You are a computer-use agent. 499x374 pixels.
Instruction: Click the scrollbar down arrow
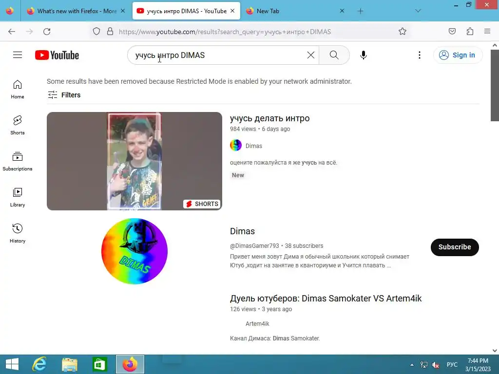click(495, 350)
